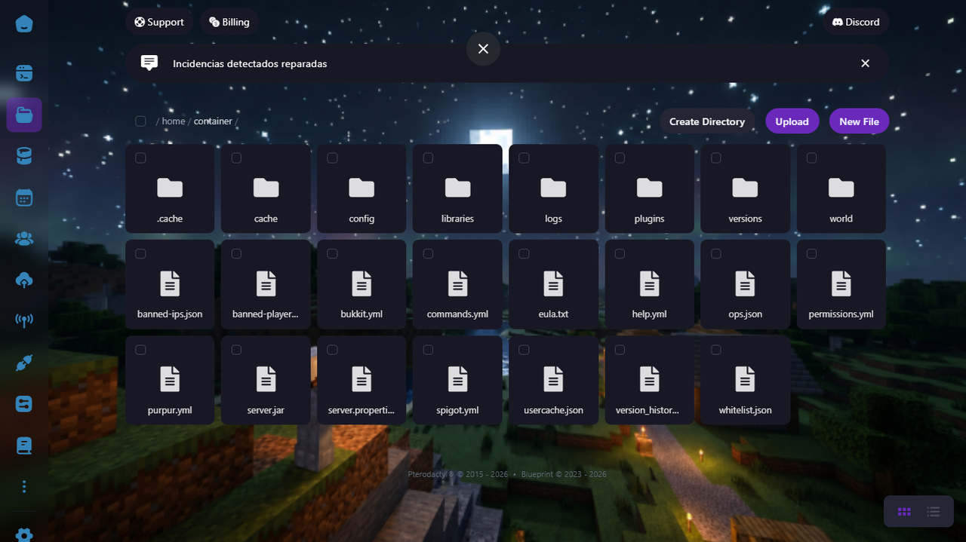The image size is (966, 542).
Task: Go to container in breadcrumb path
Action: tap(213, 121)
